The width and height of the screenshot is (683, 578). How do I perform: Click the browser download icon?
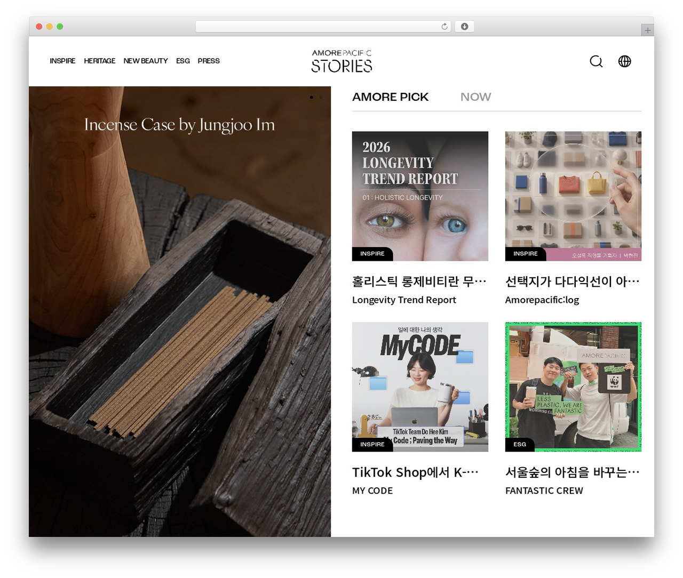(x=464, y=27)
